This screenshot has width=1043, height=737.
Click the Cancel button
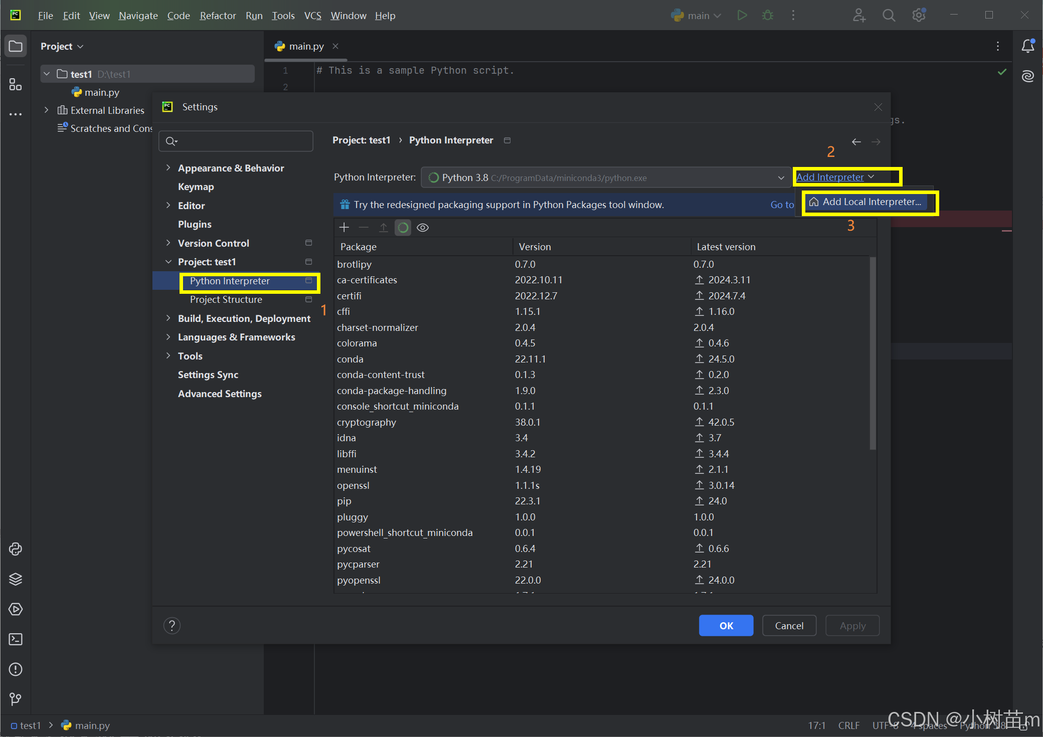point(789,626)
